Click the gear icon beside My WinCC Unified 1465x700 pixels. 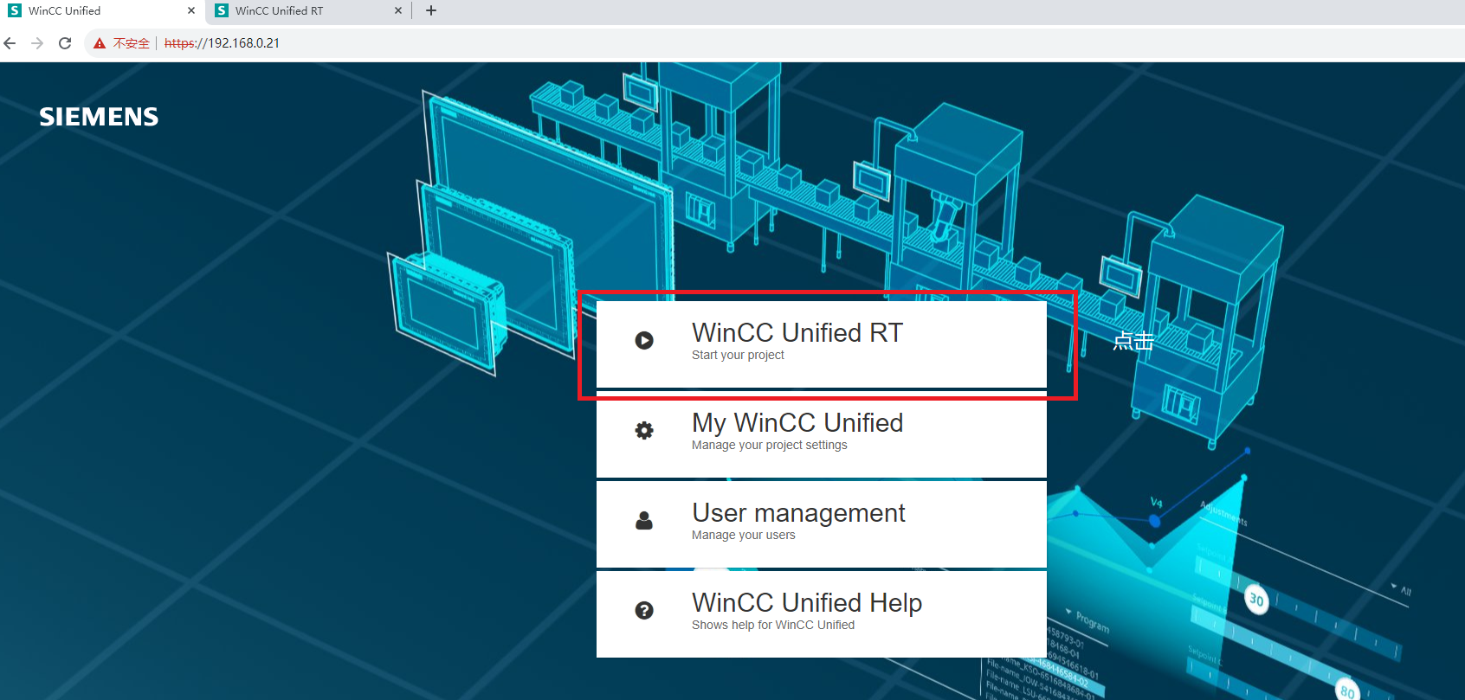pyautogui.click(x=644, y=430)
